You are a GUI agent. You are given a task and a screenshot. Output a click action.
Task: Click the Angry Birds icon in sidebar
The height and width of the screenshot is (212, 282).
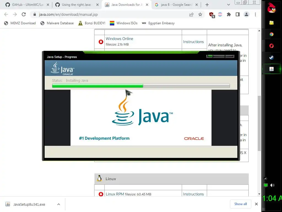click(x=271, y=8)
